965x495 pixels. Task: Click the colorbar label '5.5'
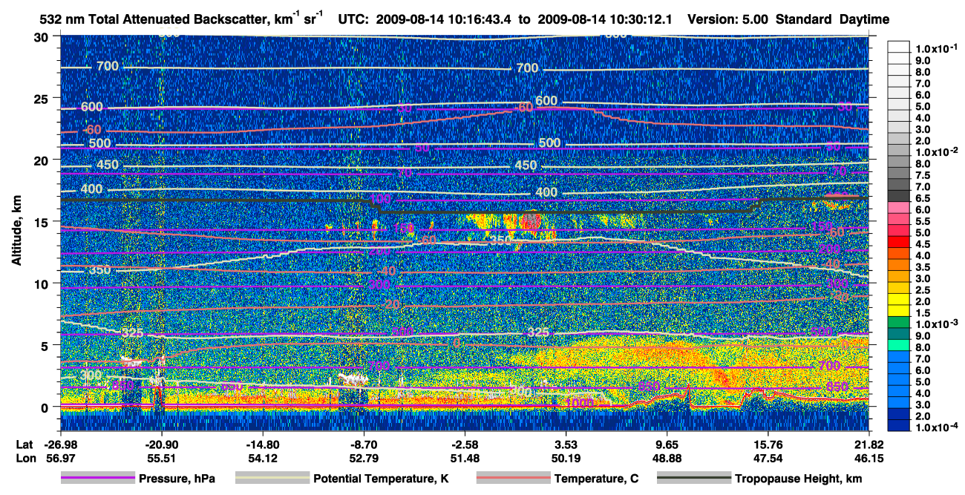pyautogui.click(x=924, y=221)
